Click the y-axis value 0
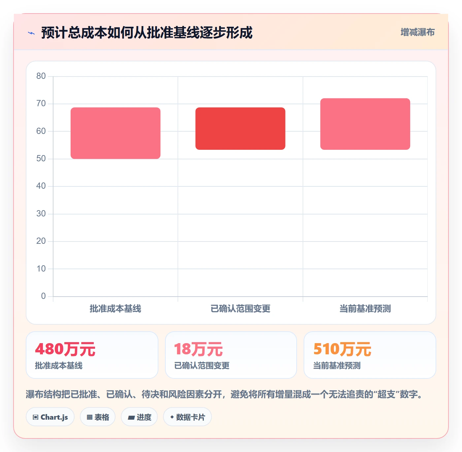Viewport: 462px width, 452px height. (43, 296)
